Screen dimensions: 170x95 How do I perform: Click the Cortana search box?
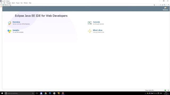point(19,93)
